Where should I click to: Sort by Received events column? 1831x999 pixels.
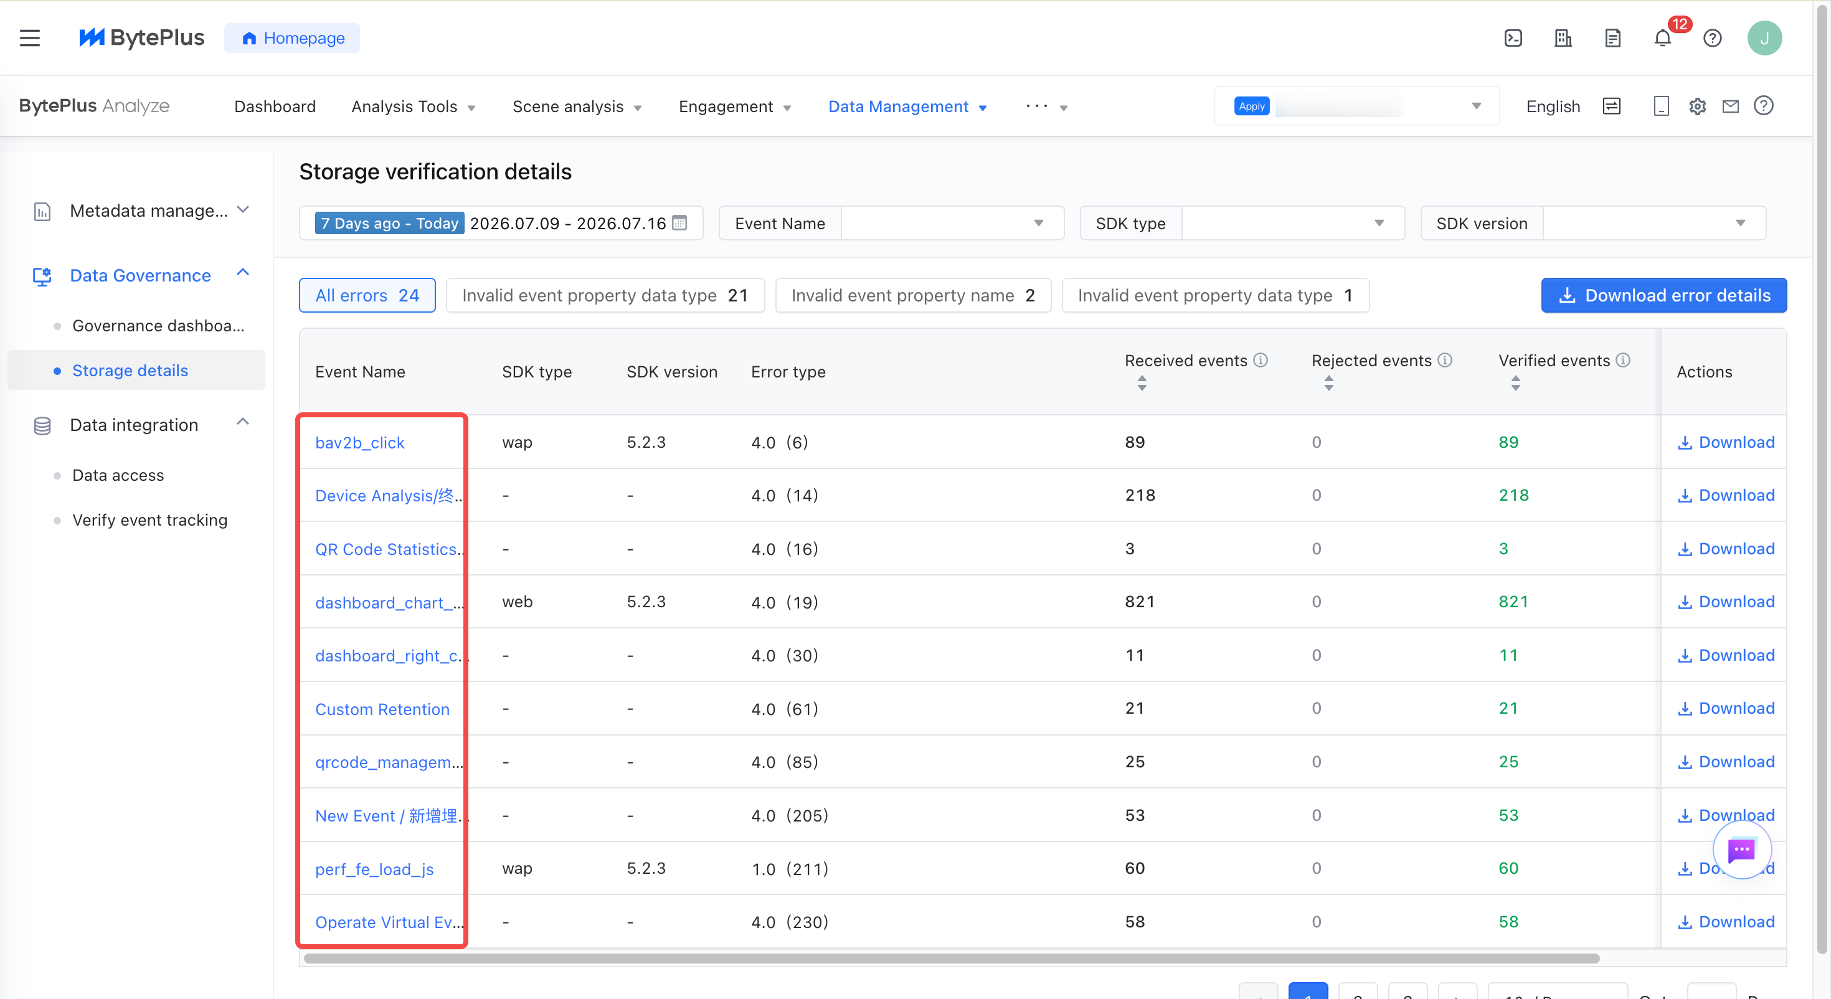[1142, 382]
